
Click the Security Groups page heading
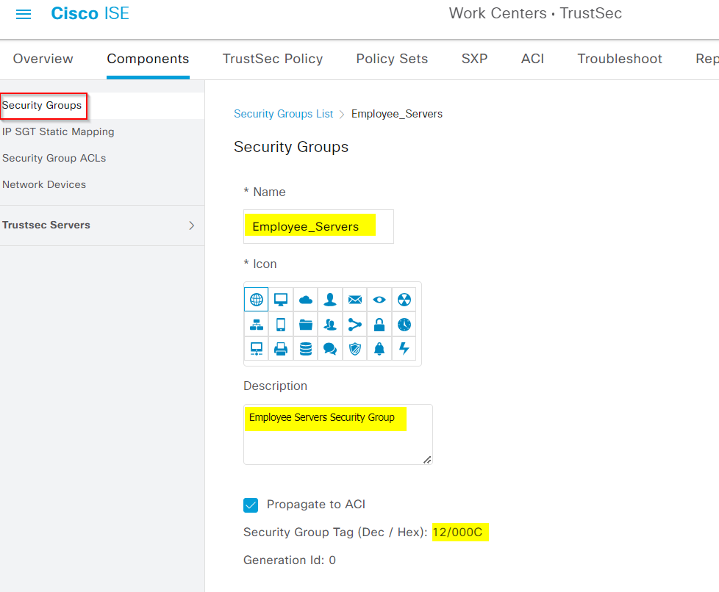point(291,147)
